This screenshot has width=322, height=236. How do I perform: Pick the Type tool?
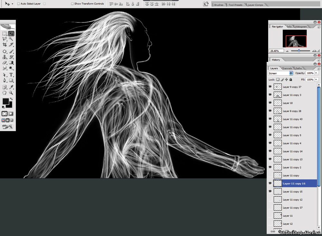11,75
